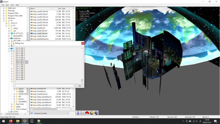
Task: Sort file list by Size column
Action: 57,9
